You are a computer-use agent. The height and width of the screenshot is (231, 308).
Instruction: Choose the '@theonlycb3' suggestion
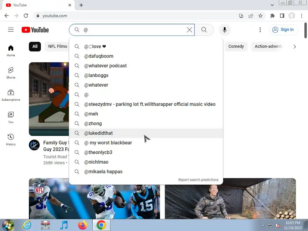[x=146, y=152]
